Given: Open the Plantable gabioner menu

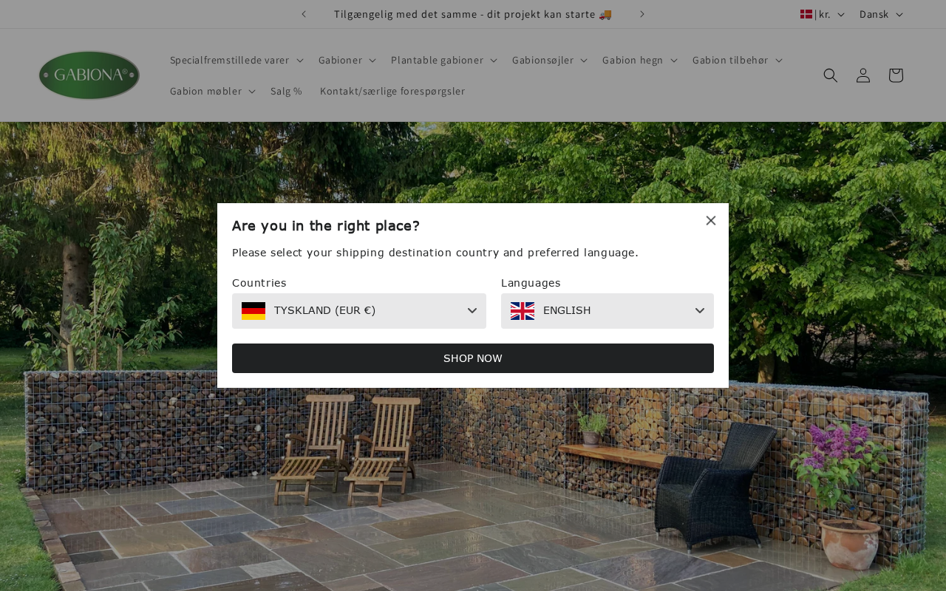Looking at the screenshot, I should pyautogui.click(x=444, y=60).
